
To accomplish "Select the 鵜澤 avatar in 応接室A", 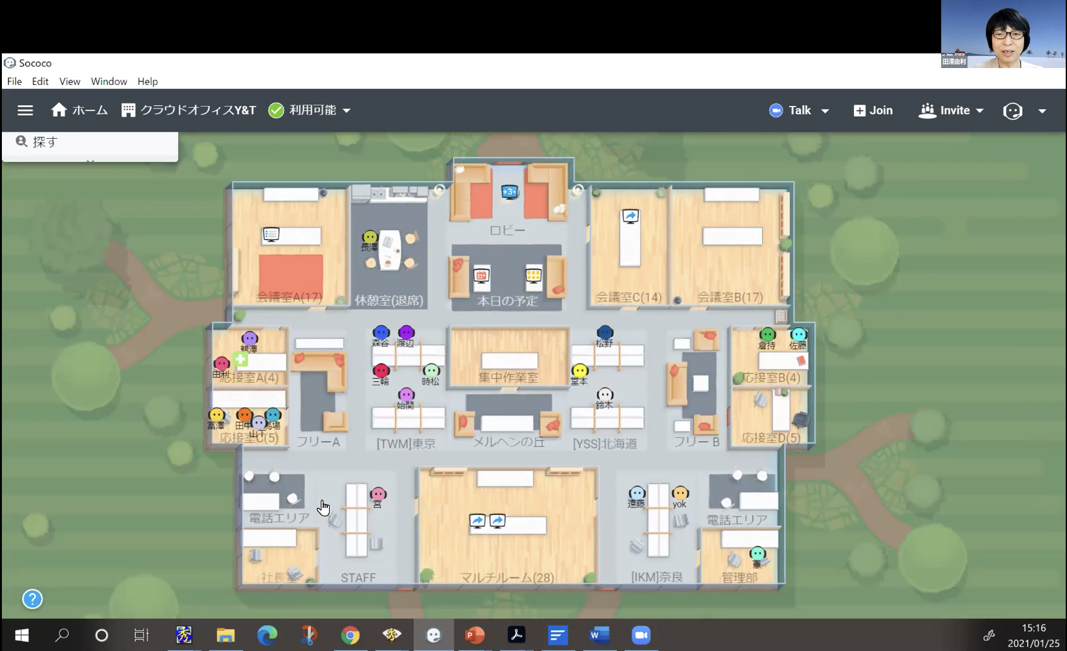I will (250, 339).
